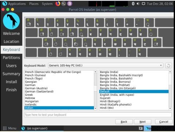The height and width of the screenshot is (132, 175).
Task: Click the display tray icon
Action: (x=143, y=4)
